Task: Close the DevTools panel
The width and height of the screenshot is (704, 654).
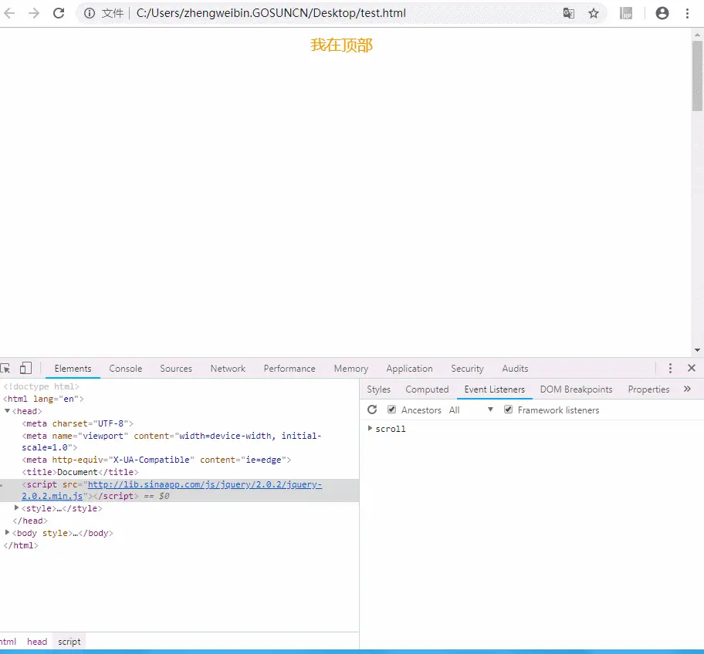Action: click(x=692, y=369)
